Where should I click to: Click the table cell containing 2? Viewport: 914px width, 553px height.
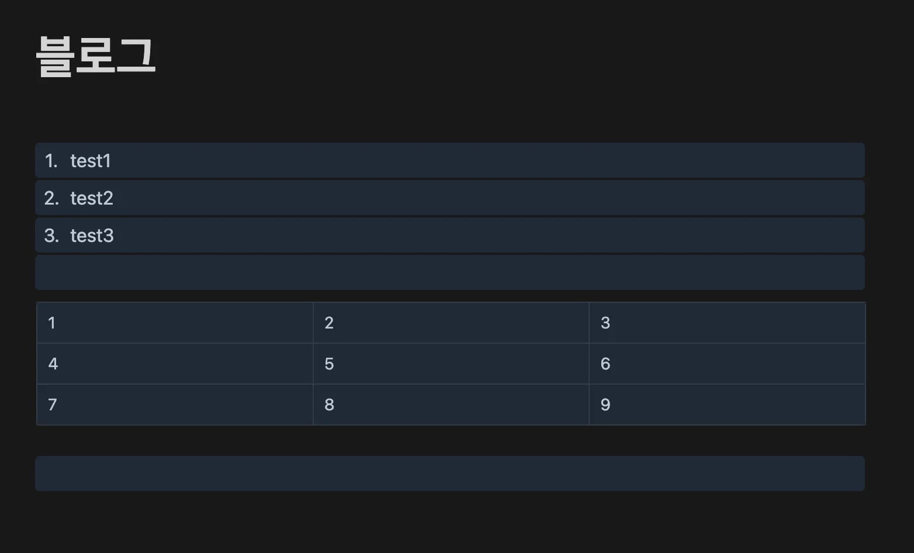point(451,323)
